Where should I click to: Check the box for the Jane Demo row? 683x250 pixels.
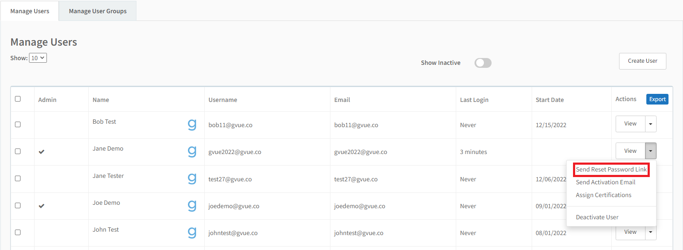tap(18, 151)
